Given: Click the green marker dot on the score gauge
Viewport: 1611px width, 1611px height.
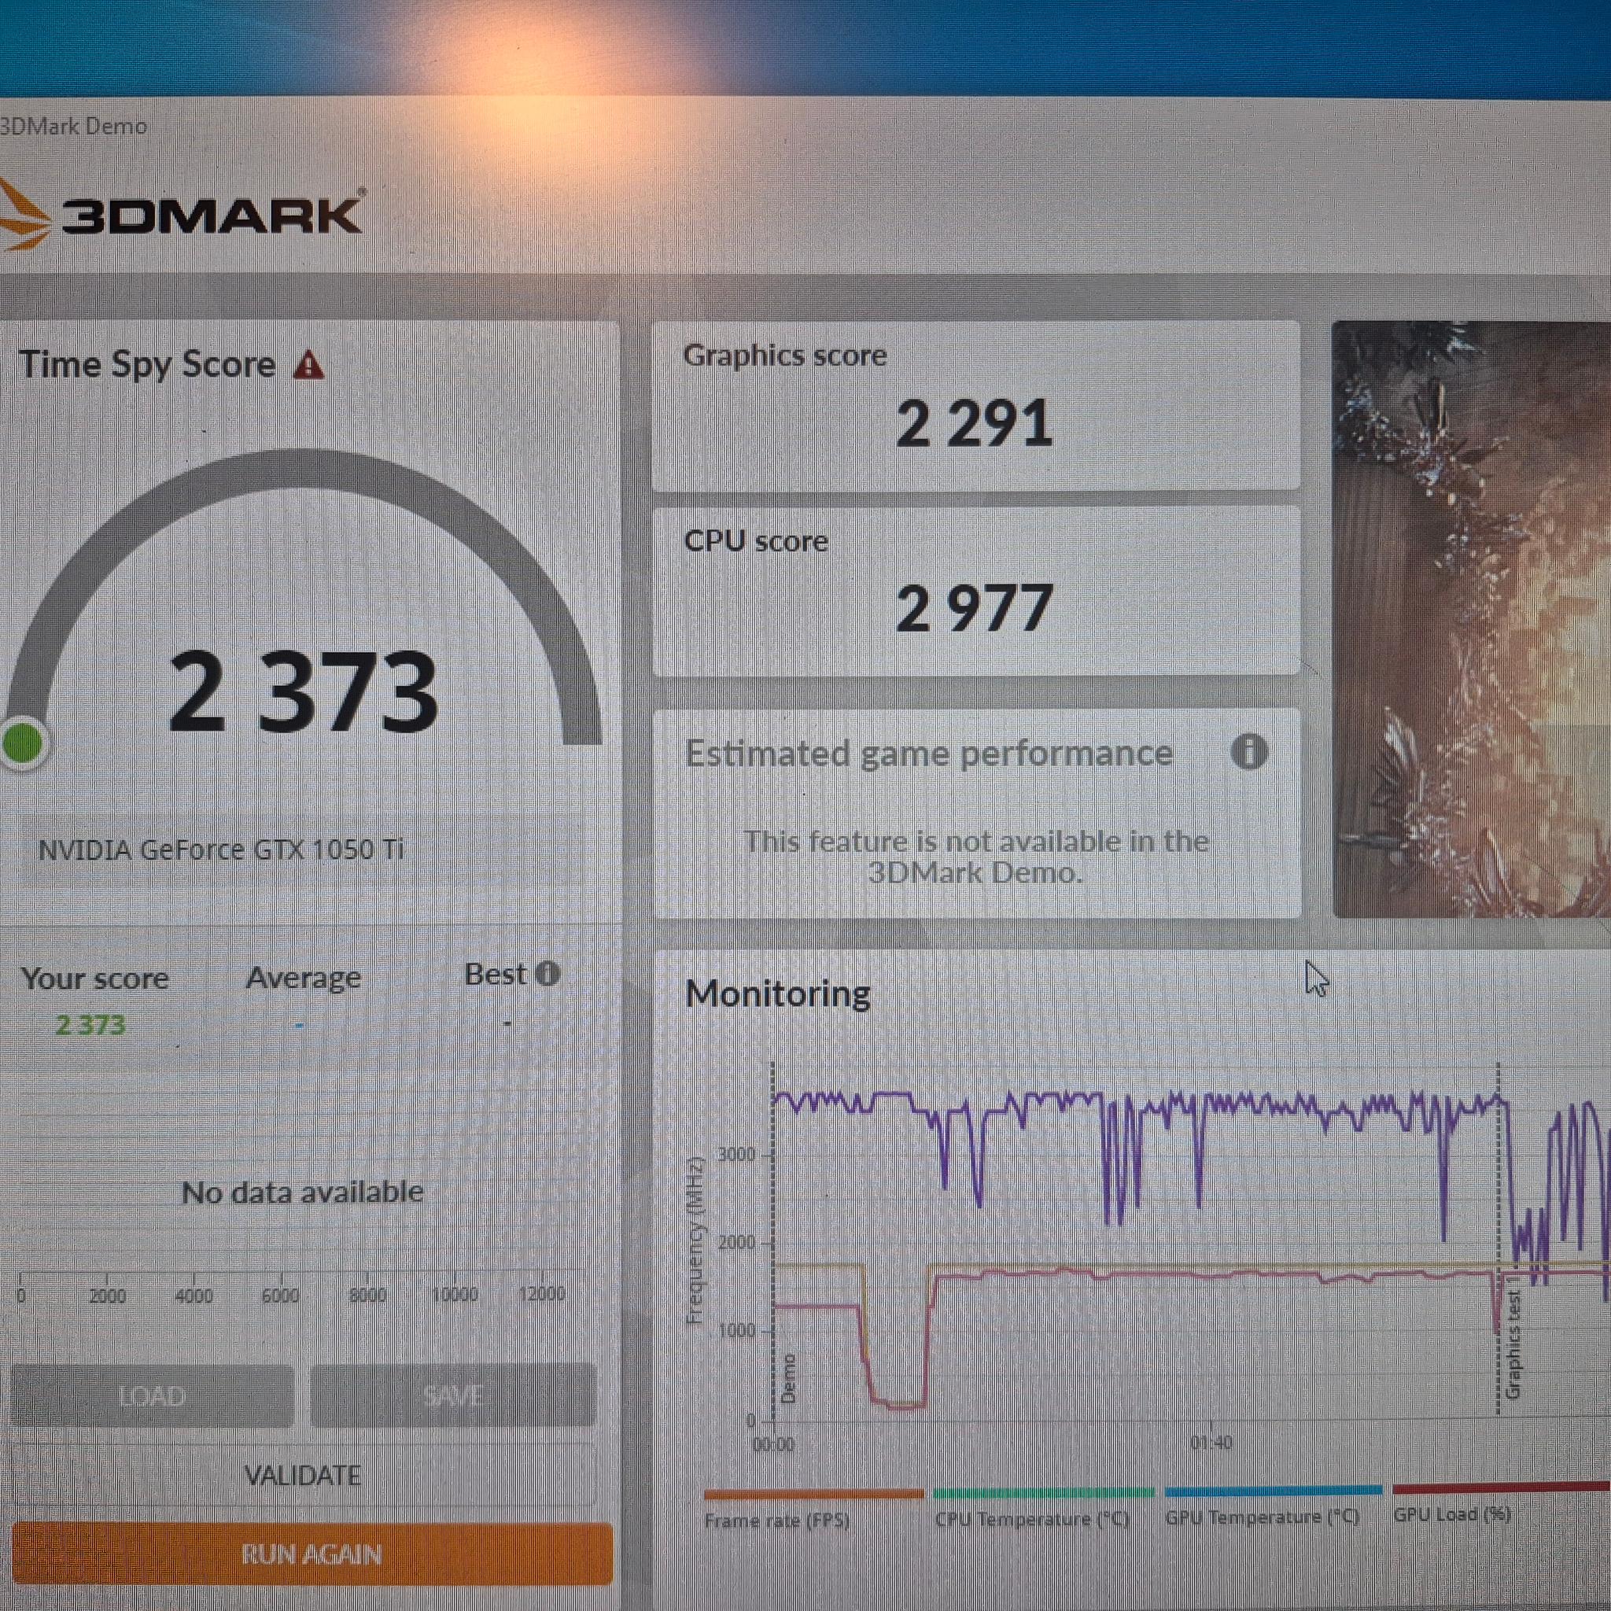Looking at the screenshot, I should [23, 743].
